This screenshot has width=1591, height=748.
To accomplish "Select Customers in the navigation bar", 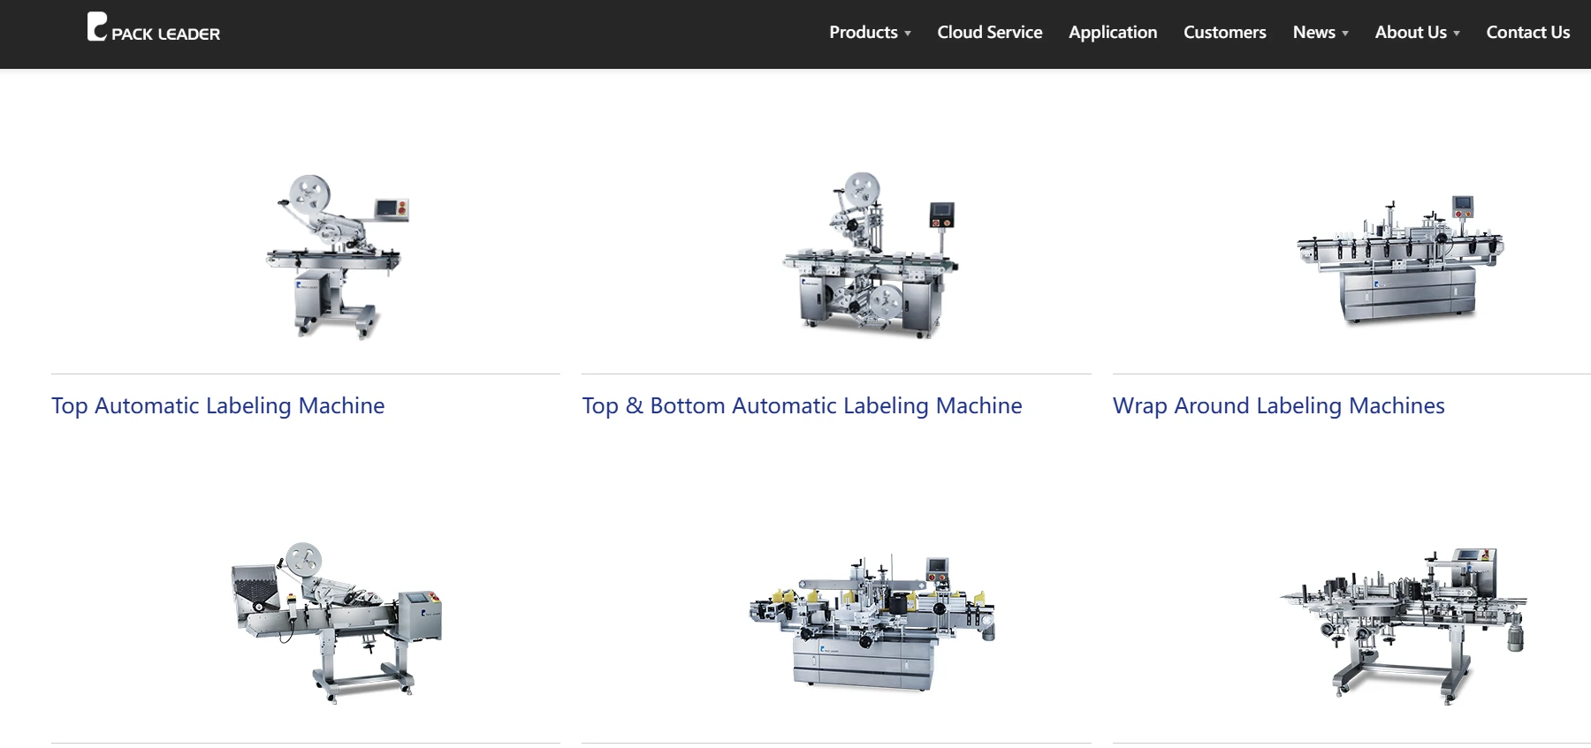I will click(x=1224, y=33).
